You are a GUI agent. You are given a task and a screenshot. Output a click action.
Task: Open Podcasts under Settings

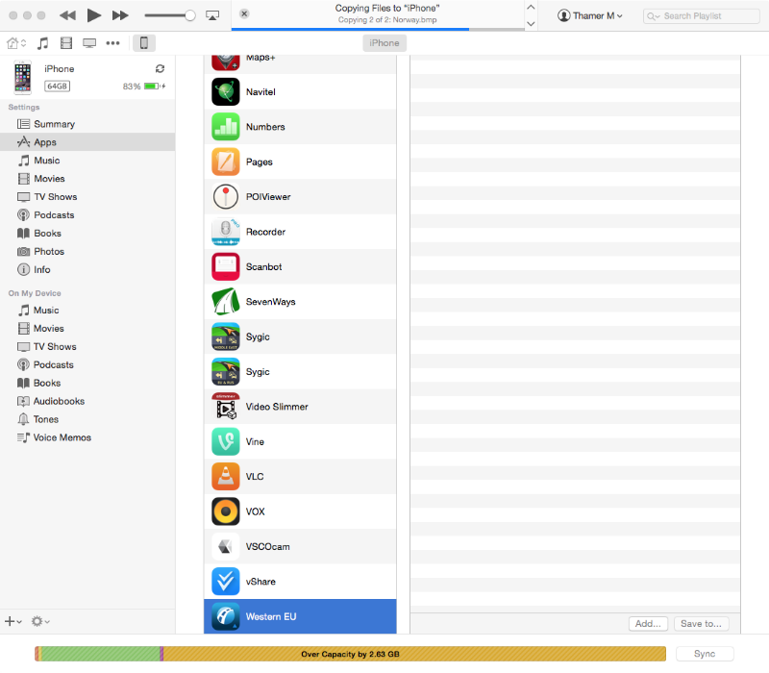(87, 214)
